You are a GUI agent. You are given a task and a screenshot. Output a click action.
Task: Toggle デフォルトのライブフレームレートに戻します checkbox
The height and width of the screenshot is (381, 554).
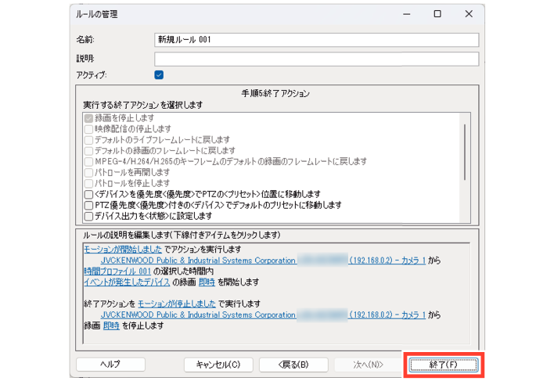(88, 140)
